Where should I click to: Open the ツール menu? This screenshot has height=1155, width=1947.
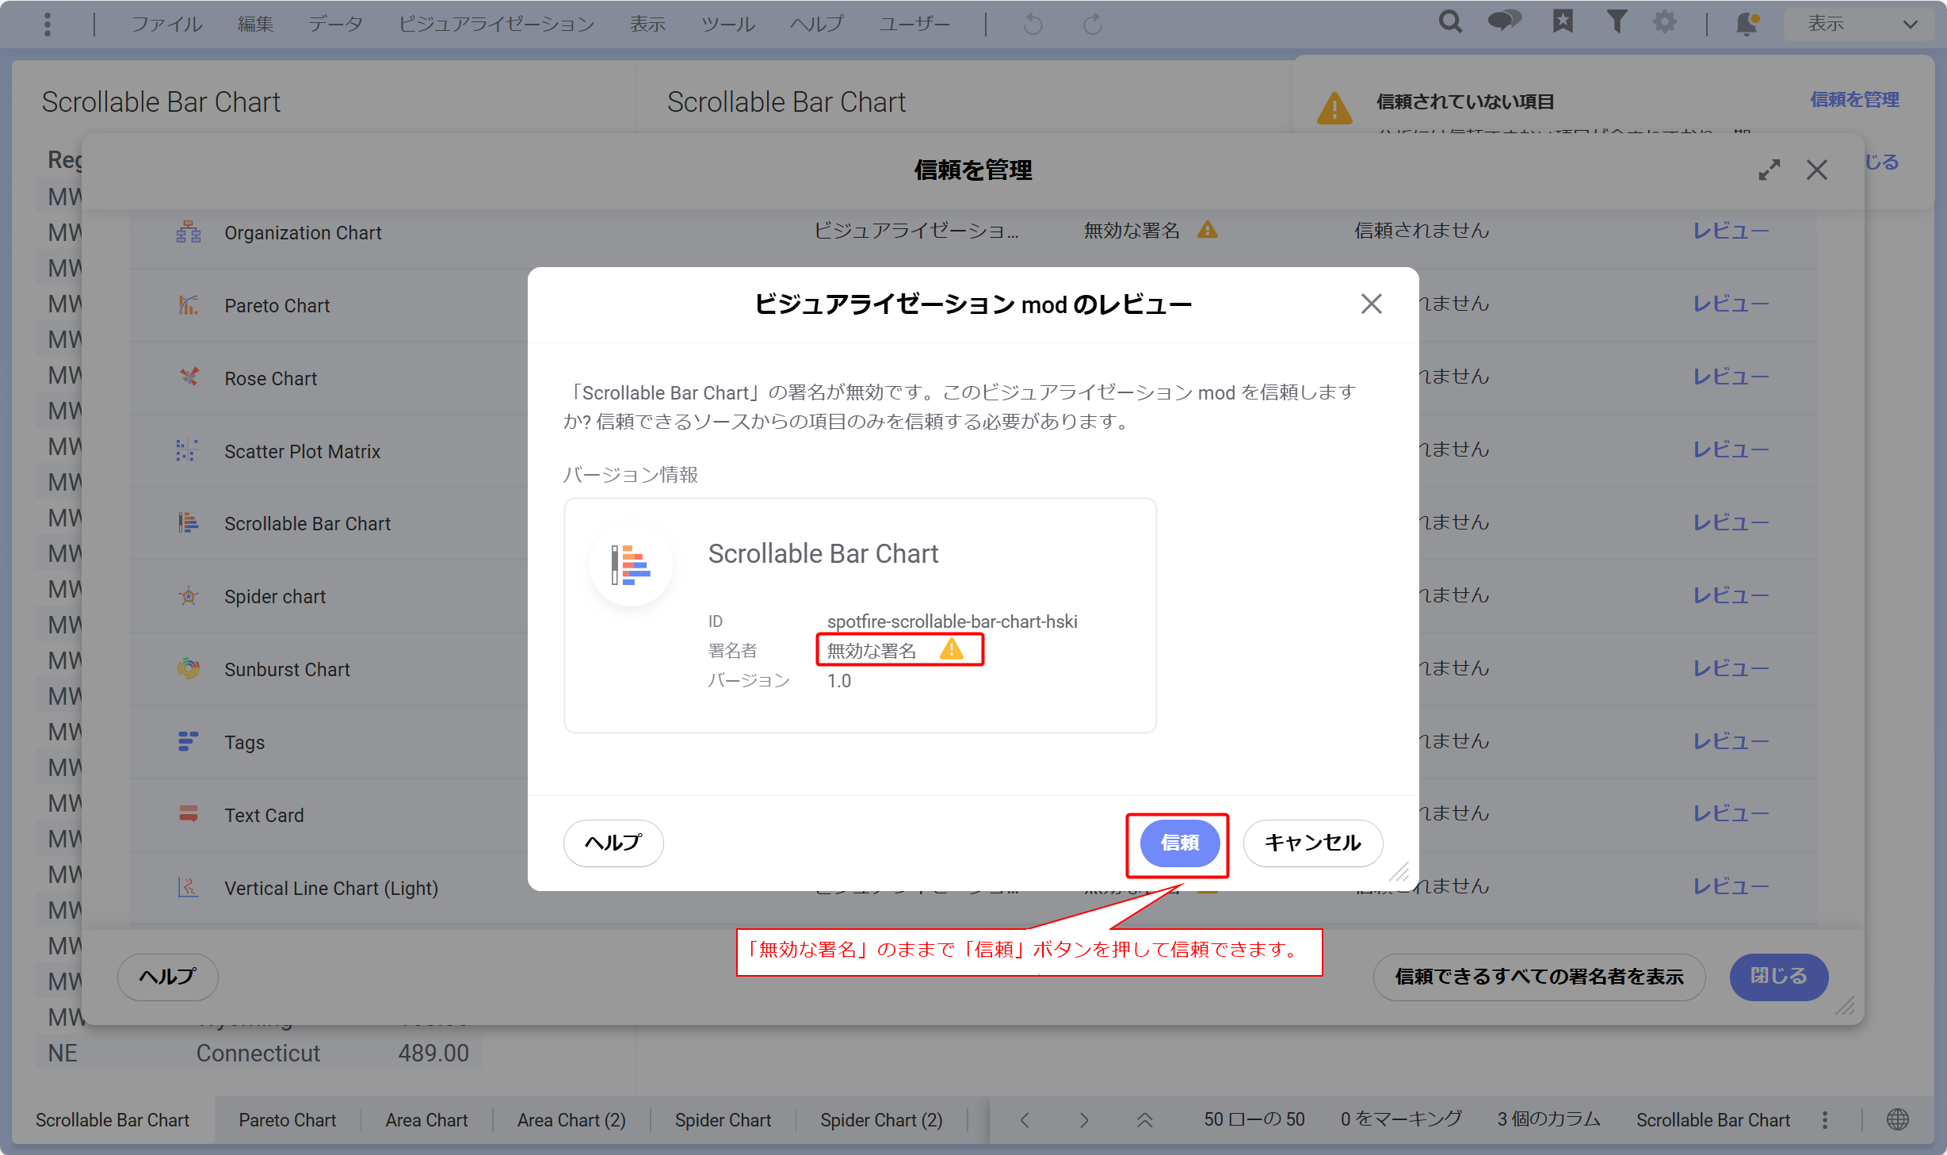(x=727, y=24)
